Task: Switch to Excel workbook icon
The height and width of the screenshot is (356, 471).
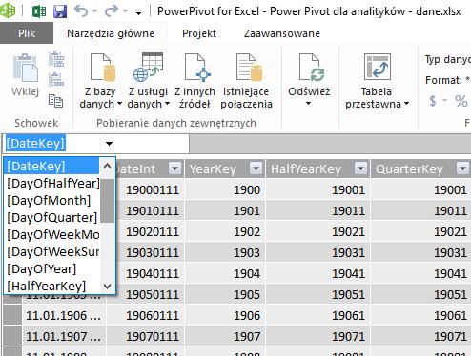Action: coord(39,11)
